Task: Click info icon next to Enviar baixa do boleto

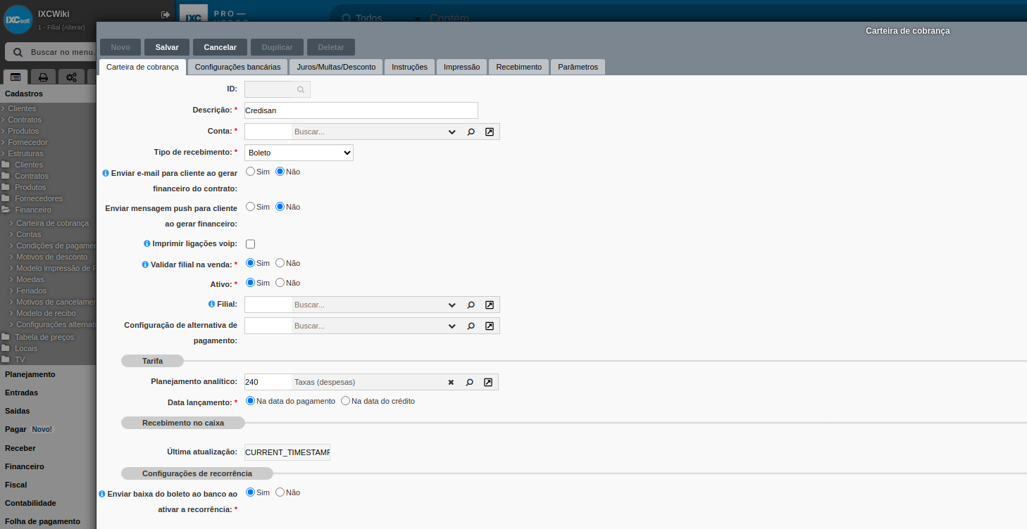Action: 102,494
